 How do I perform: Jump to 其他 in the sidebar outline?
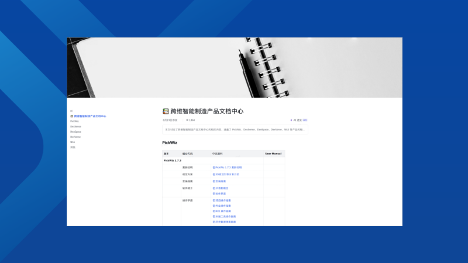(x=73, y=147)
